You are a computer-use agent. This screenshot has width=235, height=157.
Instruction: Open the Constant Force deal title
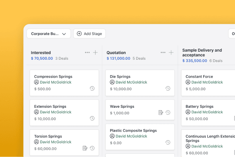[x=199, y=76]
